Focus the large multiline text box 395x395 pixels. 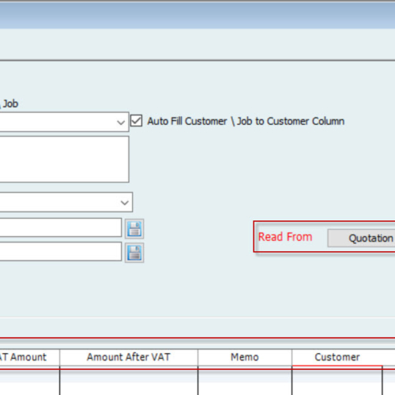pos(64,159)
